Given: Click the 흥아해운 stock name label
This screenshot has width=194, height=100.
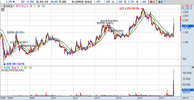Looking at the screenshot, I should (8, 6).
